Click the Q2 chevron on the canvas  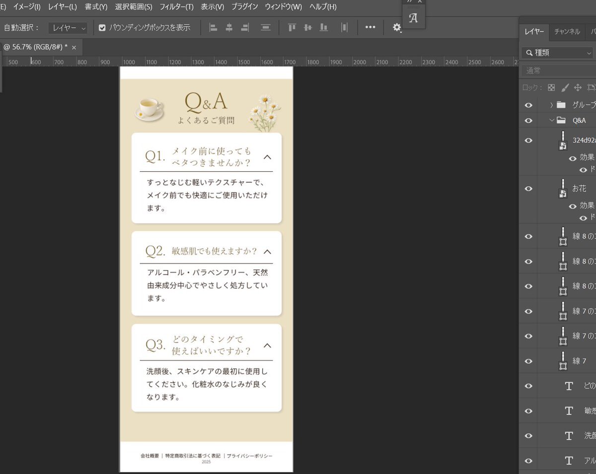[267, 251]
